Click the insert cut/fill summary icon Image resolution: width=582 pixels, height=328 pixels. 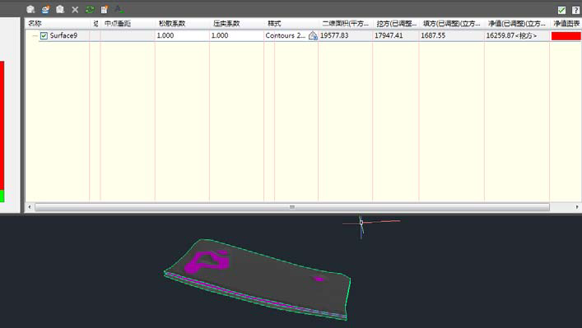pyautogui.click(x=119, y=9)
